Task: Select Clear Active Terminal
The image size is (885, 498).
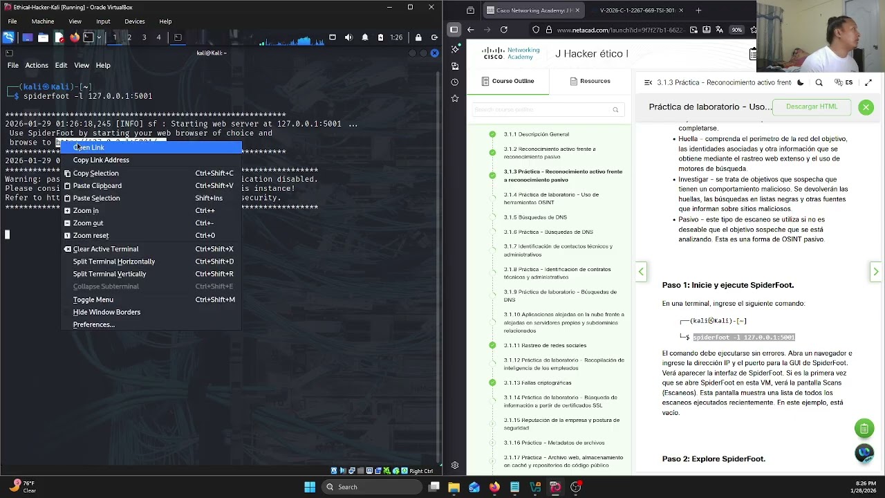Action: [151, 249]
